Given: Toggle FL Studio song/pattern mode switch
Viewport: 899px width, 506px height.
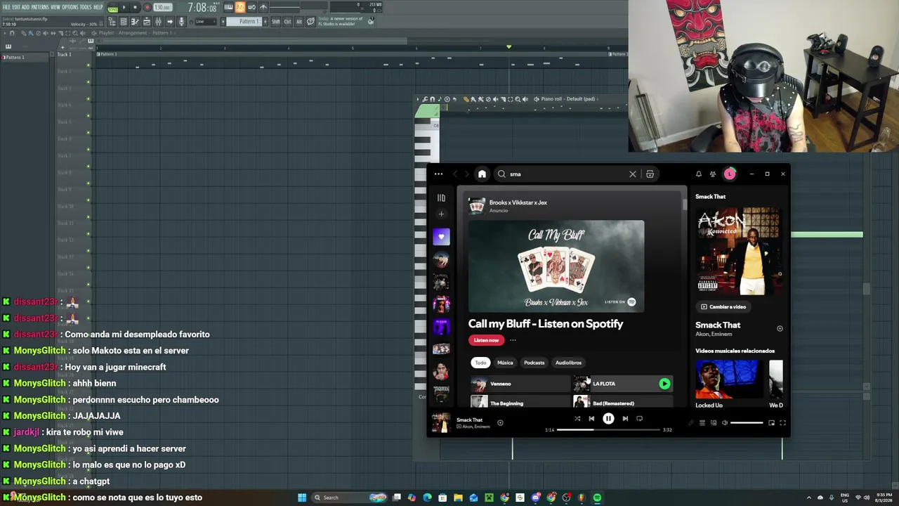Looking at the screenshot, I should pyautogui.click(x=112, y=8).
